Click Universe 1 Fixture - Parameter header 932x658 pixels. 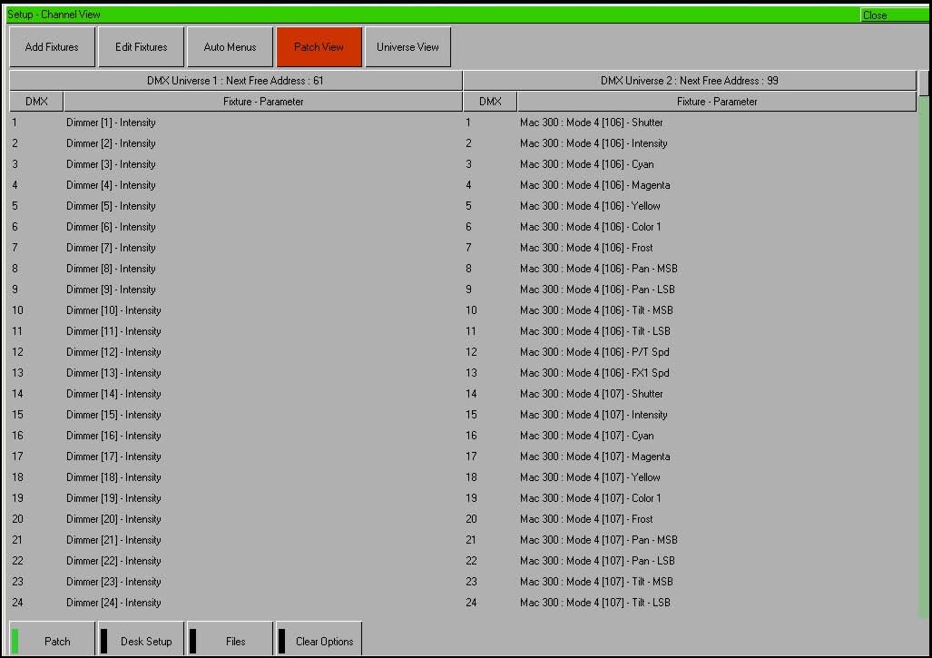262,102
